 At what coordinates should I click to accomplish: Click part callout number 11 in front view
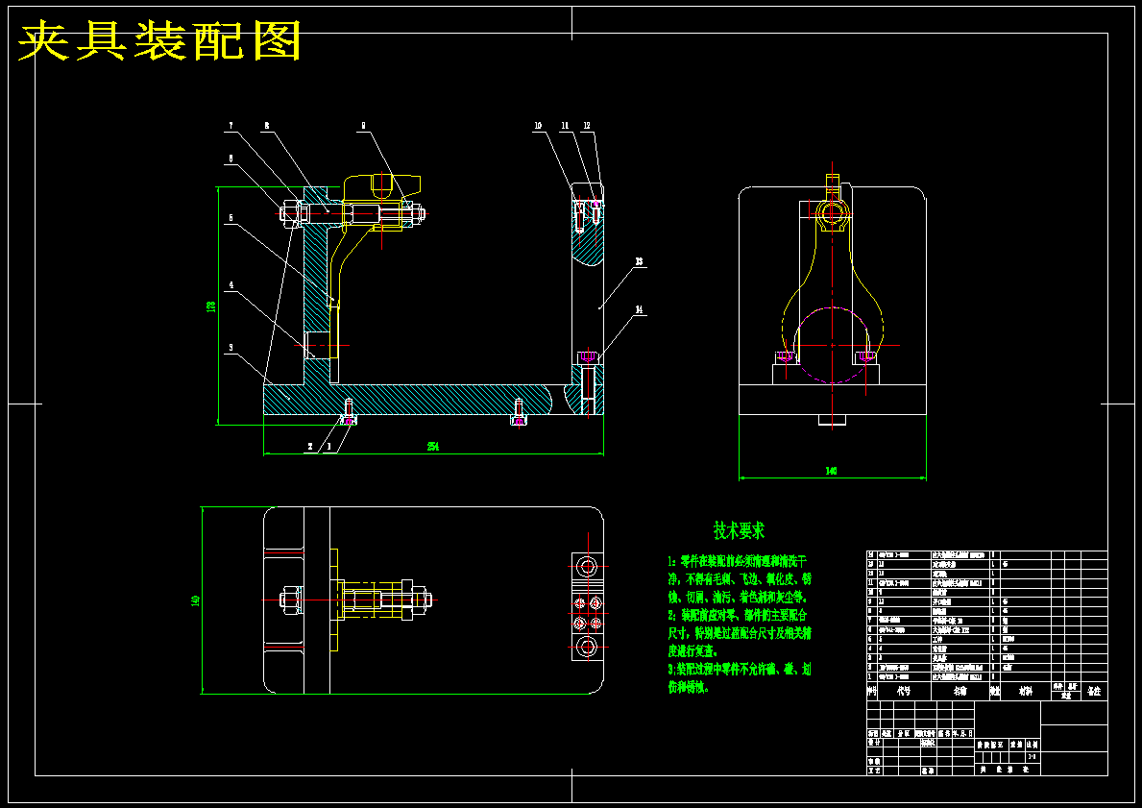[x=565, y=125]
